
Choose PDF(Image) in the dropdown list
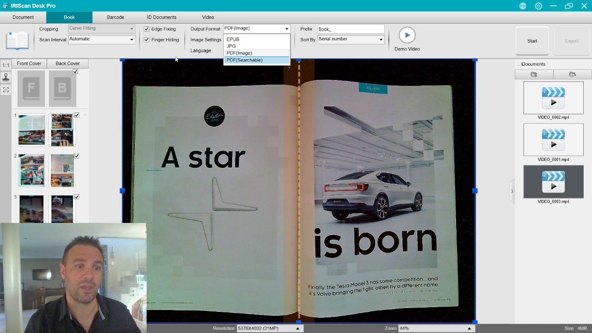(x=257, y=53)
